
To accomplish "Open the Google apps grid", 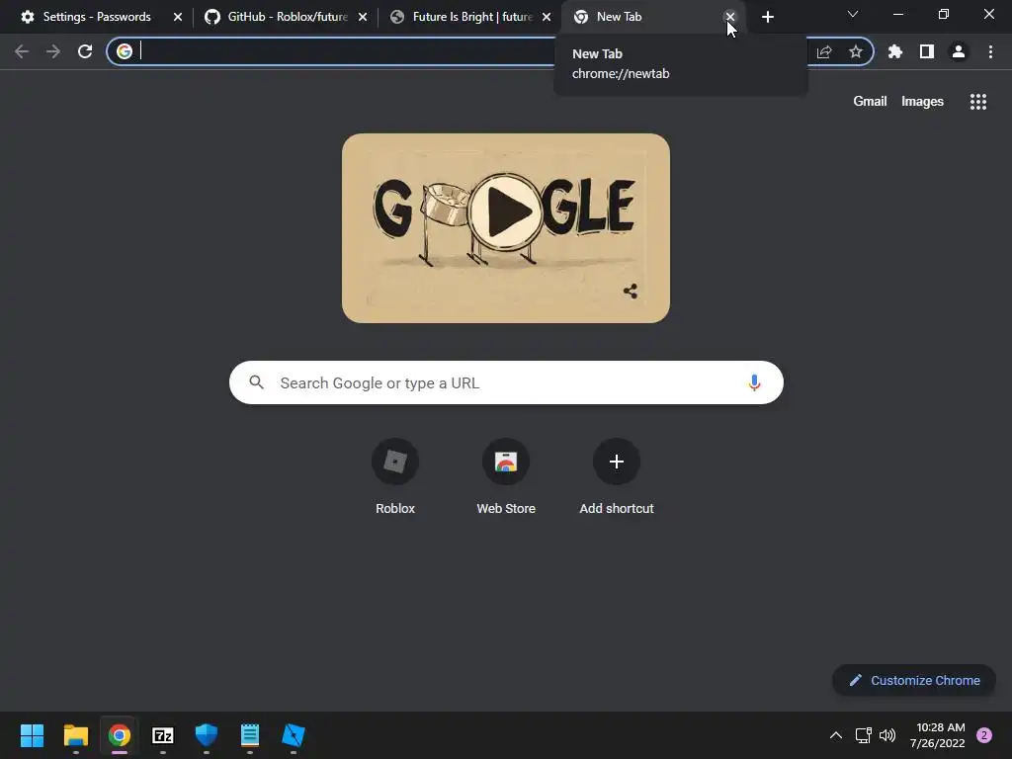I will 978,102.
